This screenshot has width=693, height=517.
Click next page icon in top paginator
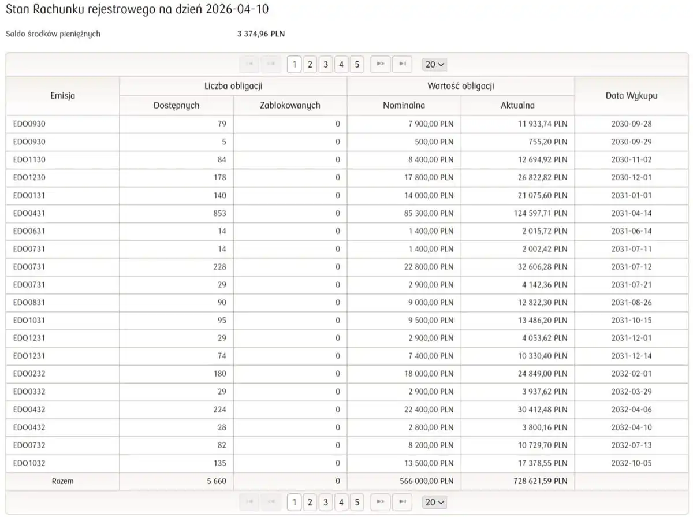[x=381, y=64]
